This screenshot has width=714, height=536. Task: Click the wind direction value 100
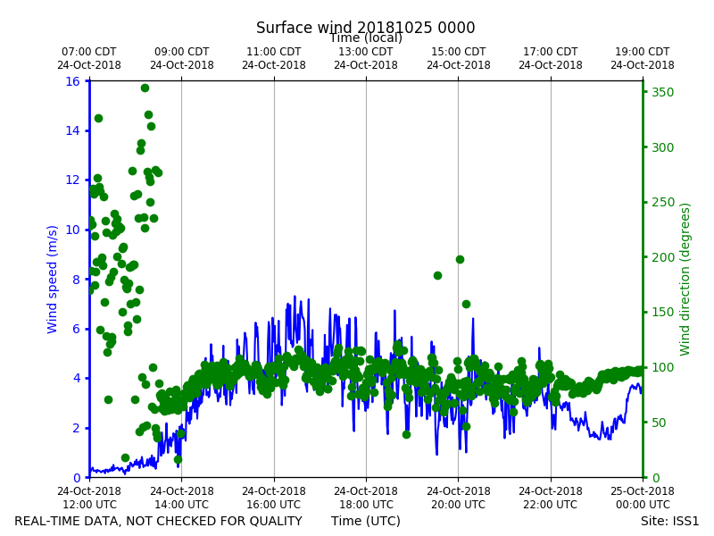(662, 367)
